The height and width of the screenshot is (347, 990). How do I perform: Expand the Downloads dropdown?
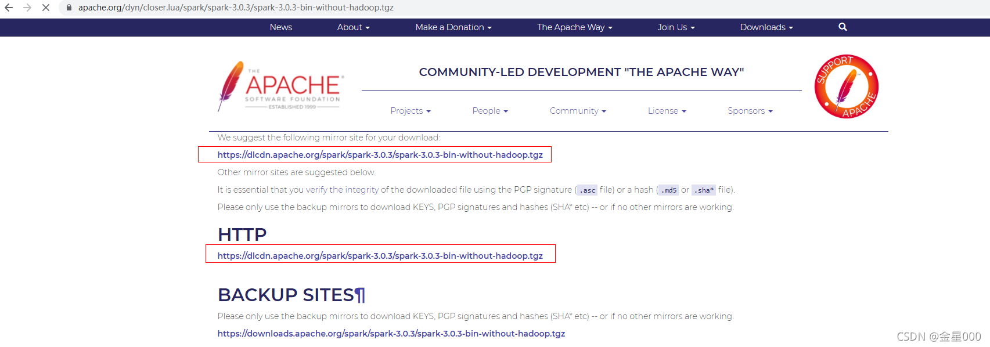tap(766, 27)
